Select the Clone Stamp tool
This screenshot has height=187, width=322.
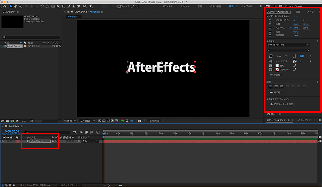[73, 6]
